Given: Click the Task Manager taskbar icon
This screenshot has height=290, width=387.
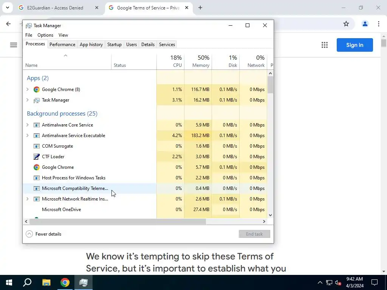Looking at the screenshot, I should [84, 282].
